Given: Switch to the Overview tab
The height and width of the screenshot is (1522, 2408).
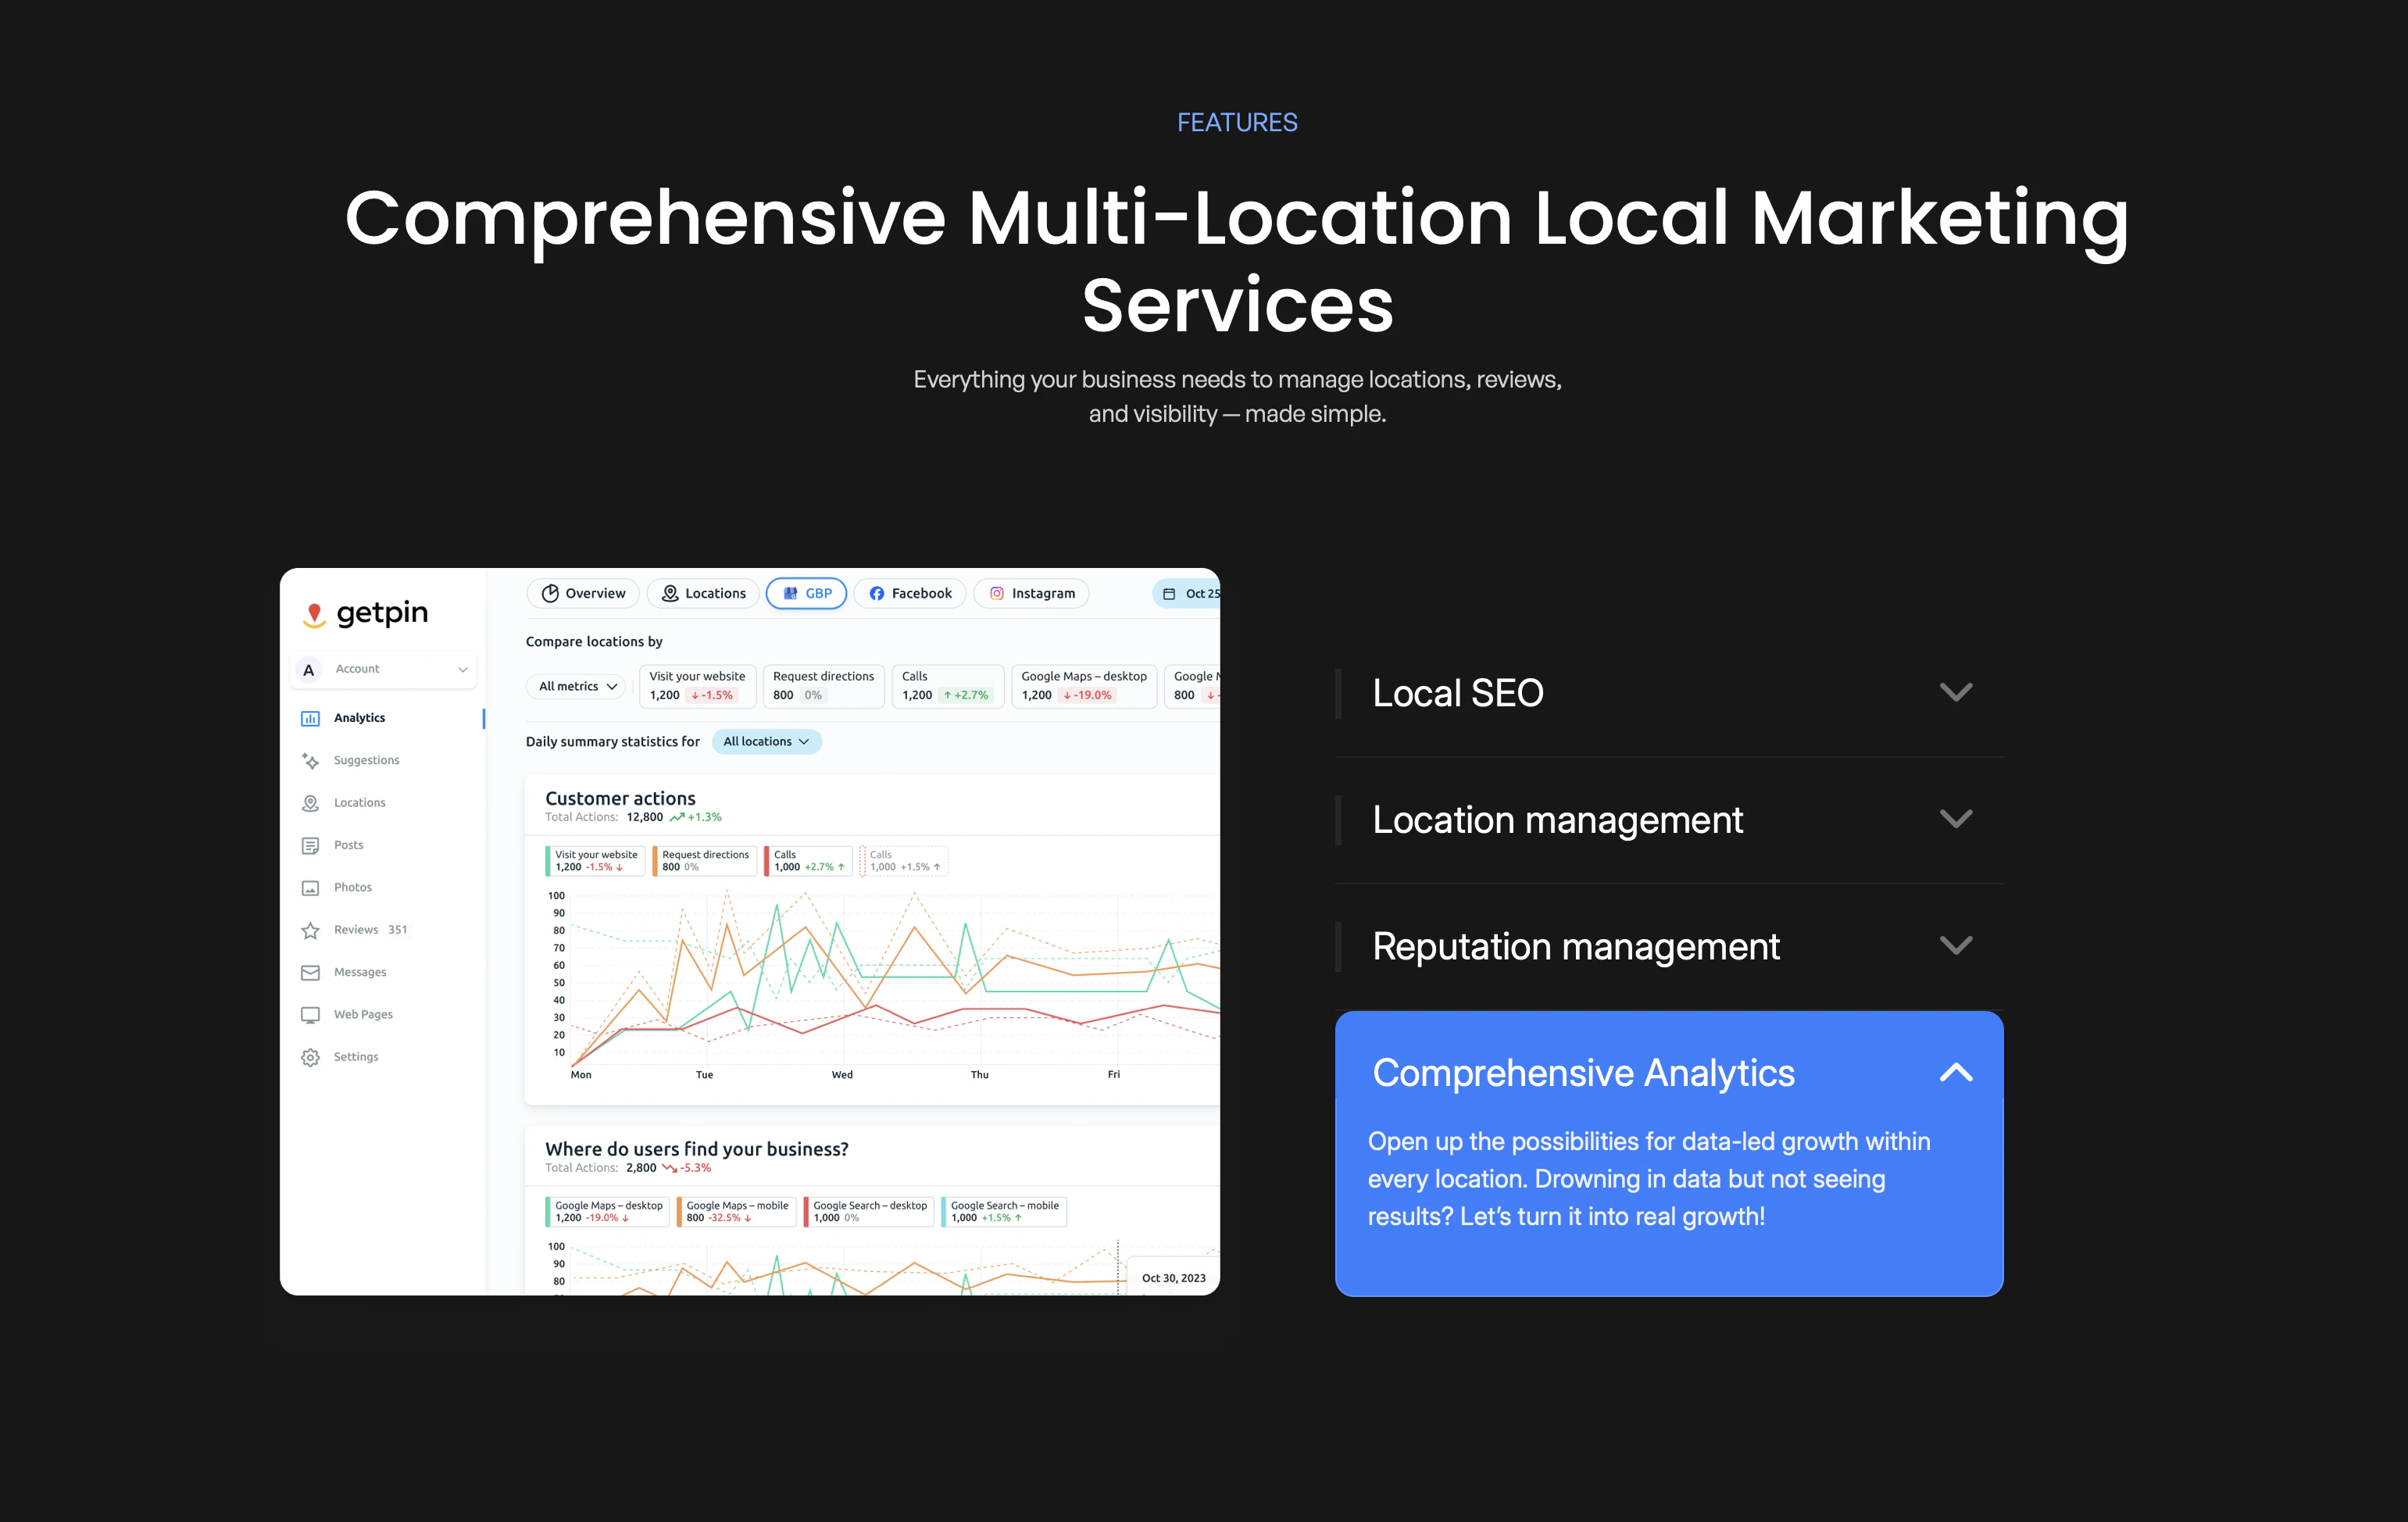Looking at the screenshot, I should point(583,593).
